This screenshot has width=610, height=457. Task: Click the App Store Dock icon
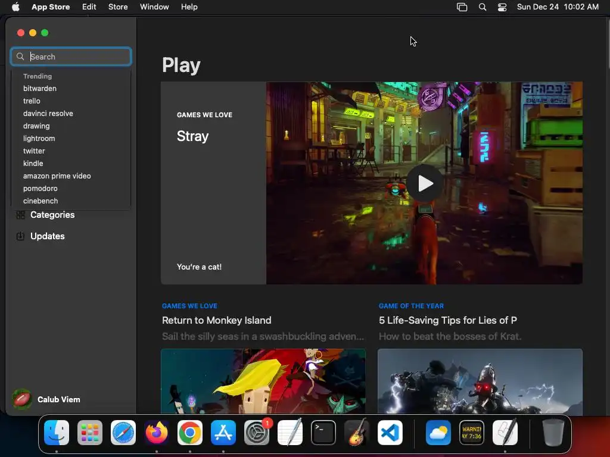(x=223, y=433)
